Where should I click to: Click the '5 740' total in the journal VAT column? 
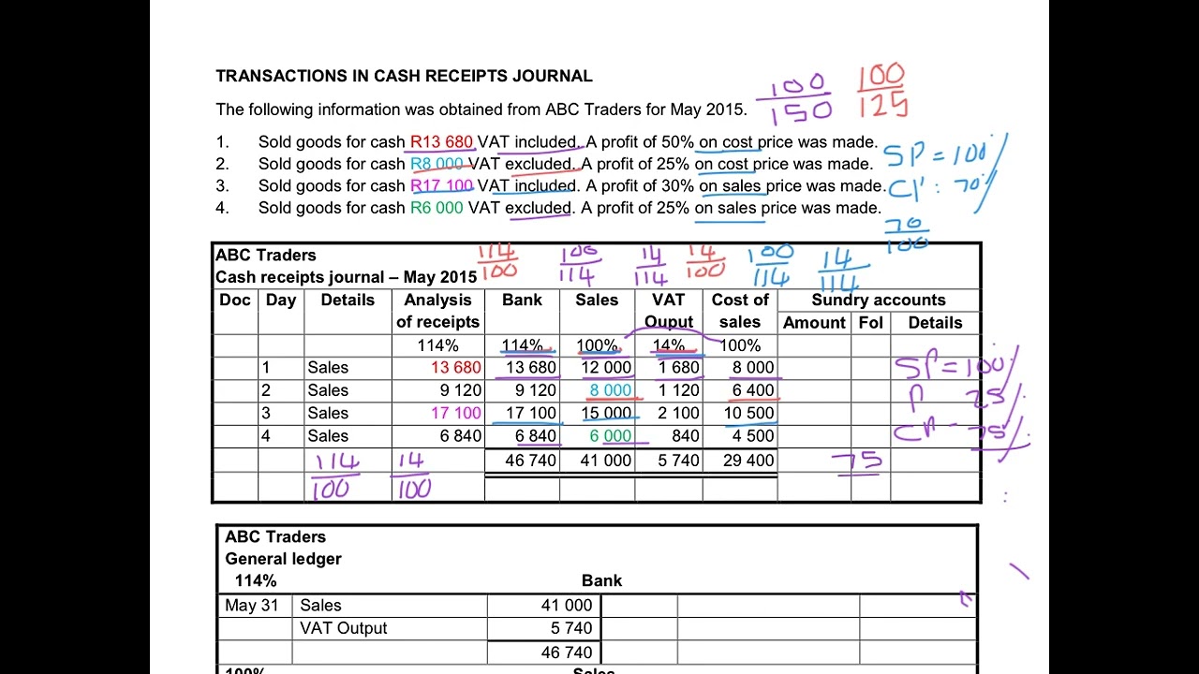678,461
